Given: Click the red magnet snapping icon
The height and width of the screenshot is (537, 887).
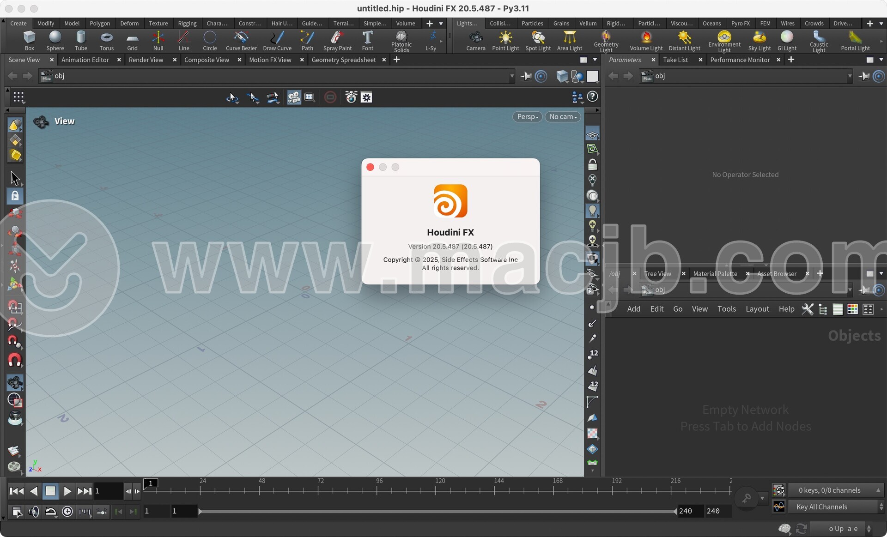Looking at the screenshot, I should coord(15,360).
